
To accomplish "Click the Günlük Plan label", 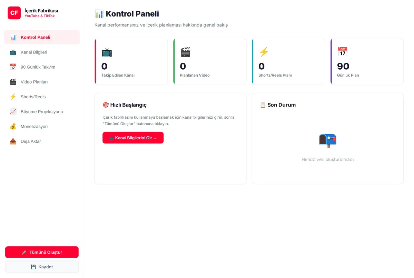I will tap(348, 75).
